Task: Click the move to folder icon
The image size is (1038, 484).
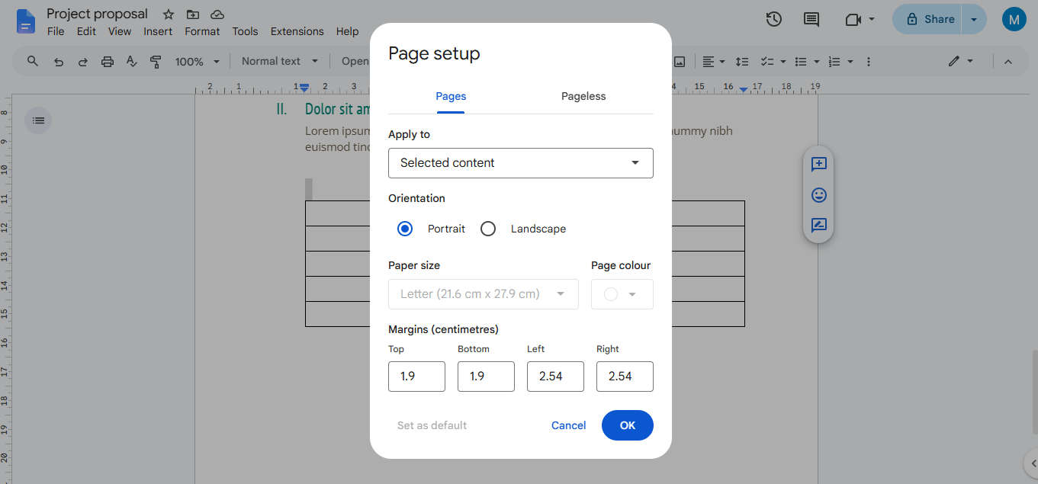Action: [x=193, y=14]
